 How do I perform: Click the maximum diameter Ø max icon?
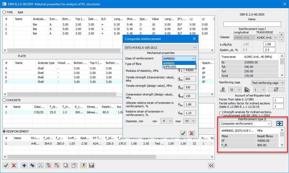tap(223, 90)
